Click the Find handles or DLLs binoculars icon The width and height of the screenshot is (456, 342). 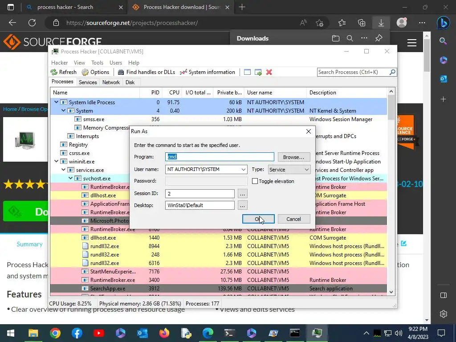tap(121, 72)
